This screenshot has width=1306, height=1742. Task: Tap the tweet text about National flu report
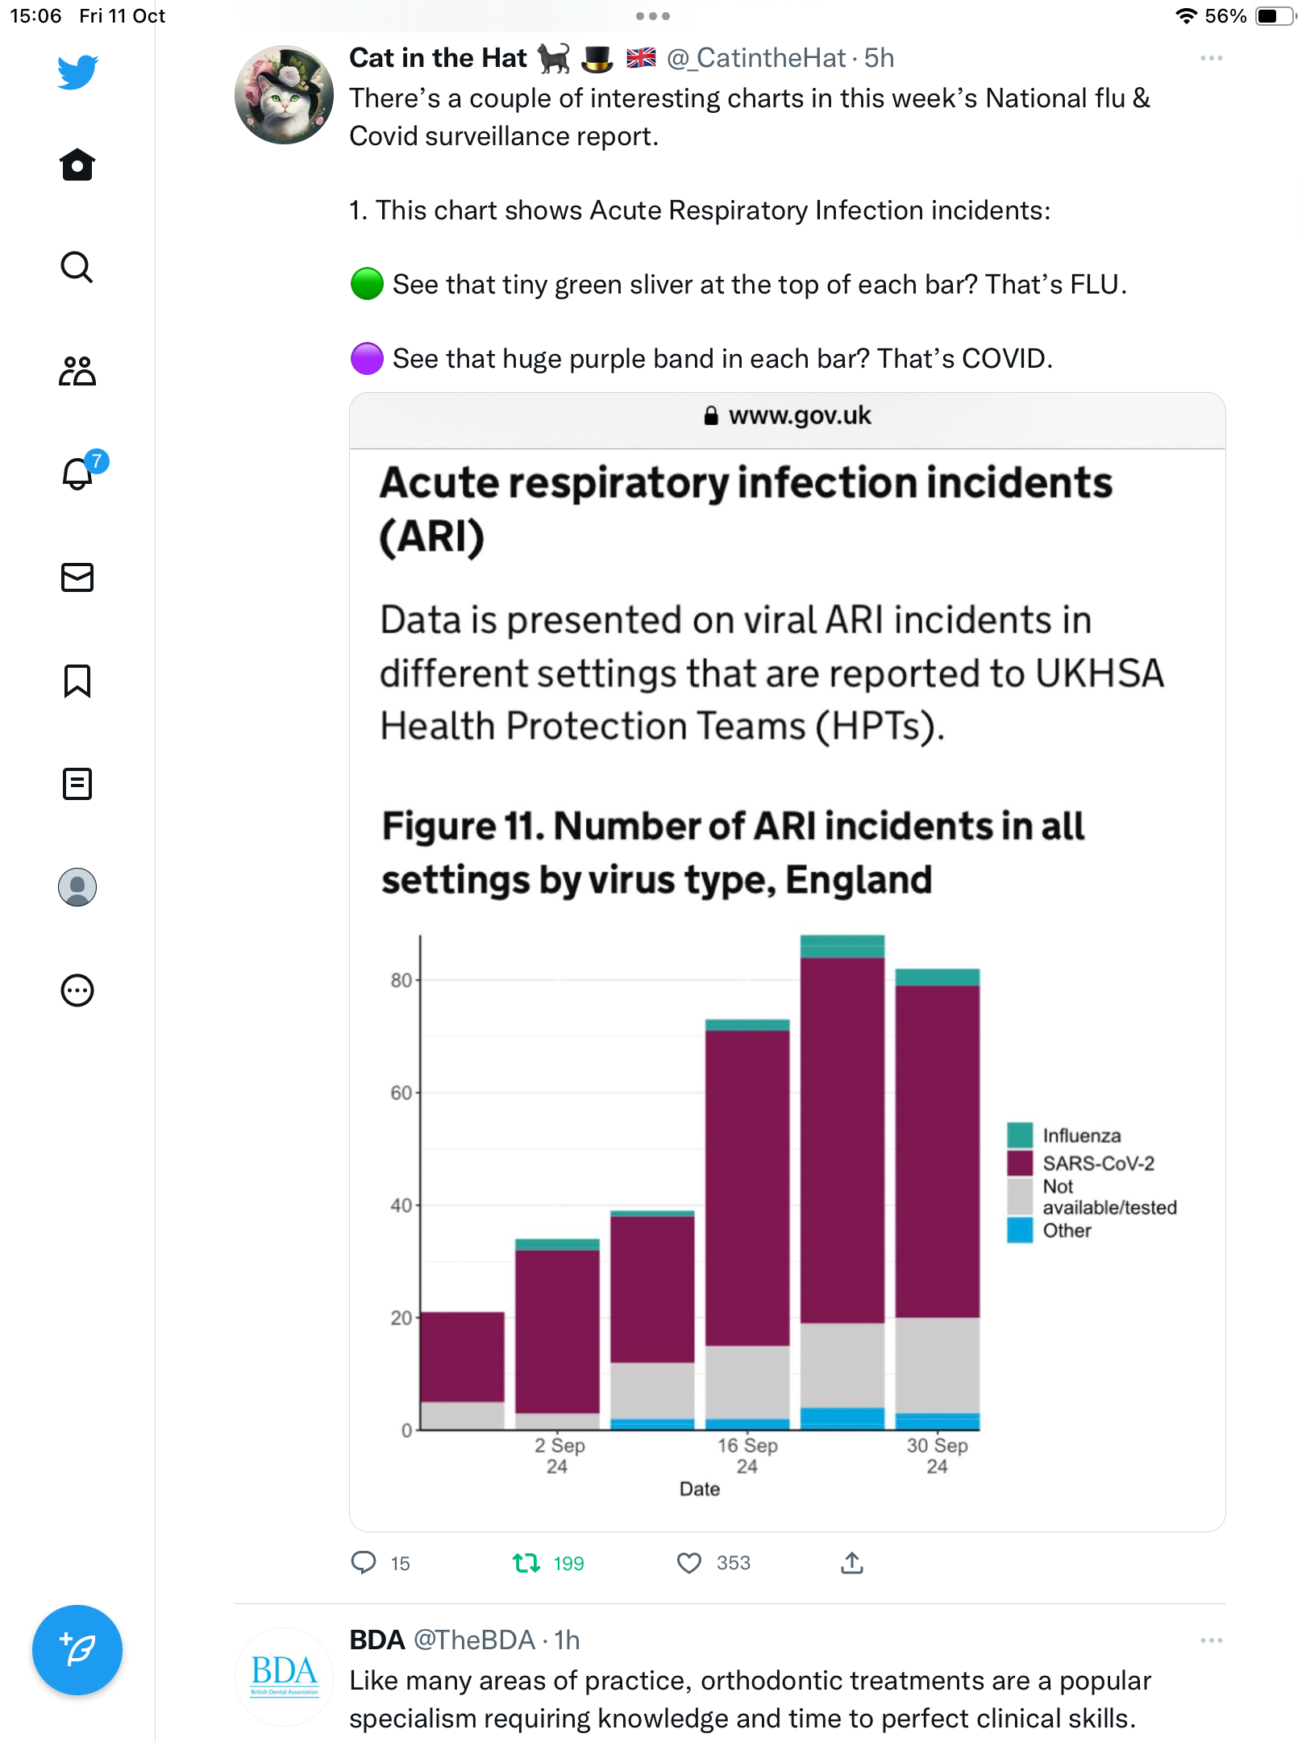tap(750, 117)
